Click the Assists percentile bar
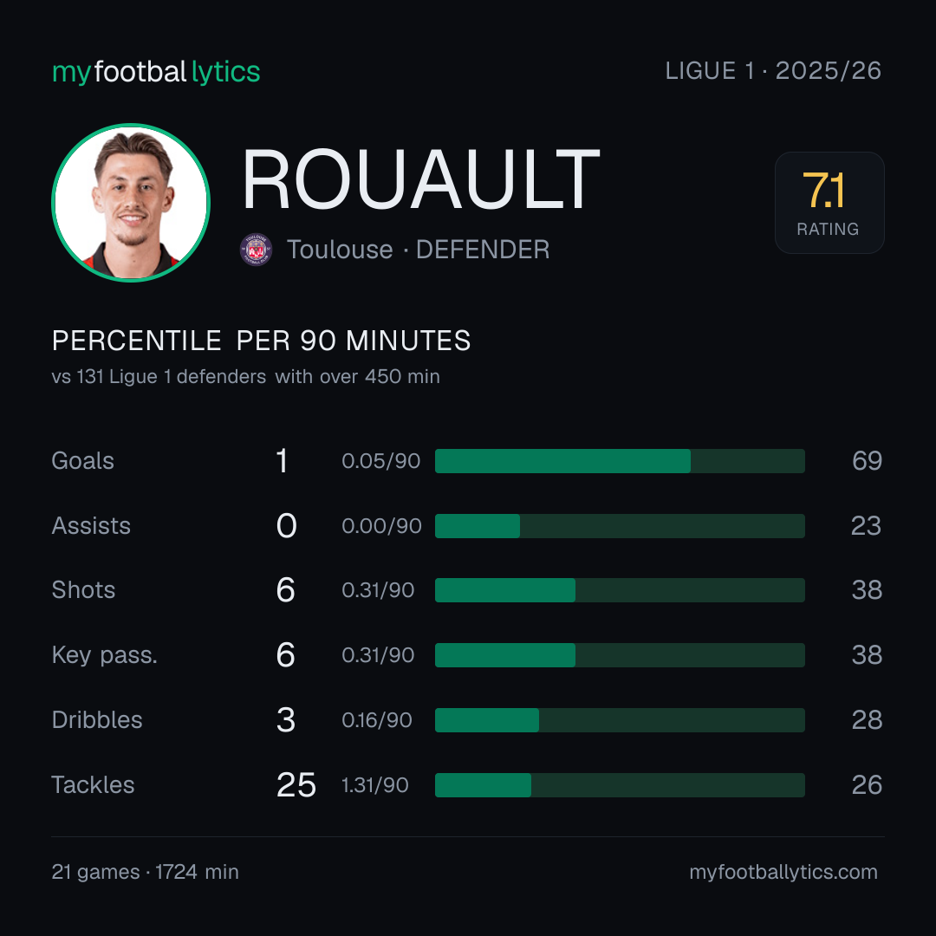 (x=620, y=526)
